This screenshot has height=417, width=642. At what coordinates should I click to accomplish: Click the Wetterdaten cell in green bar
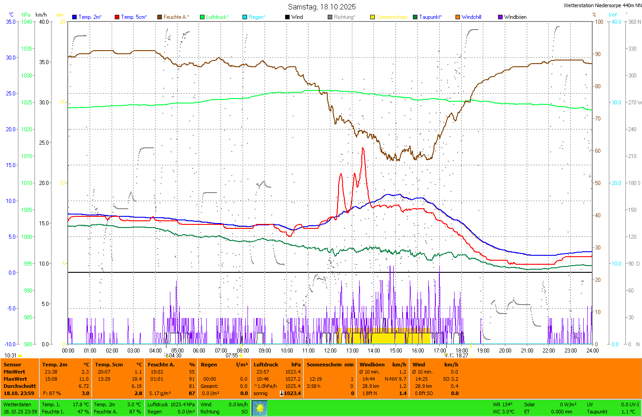pyautogui.click(x=17, y=404)
